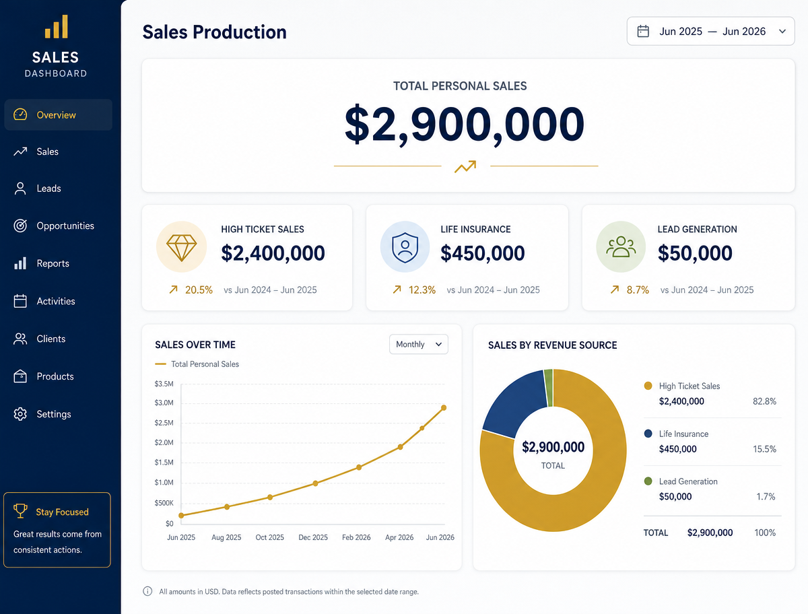This screenshot has width=808, height=614.
Task: Click the Dec 2025 data point on line chart
Action: click(315, 483)
